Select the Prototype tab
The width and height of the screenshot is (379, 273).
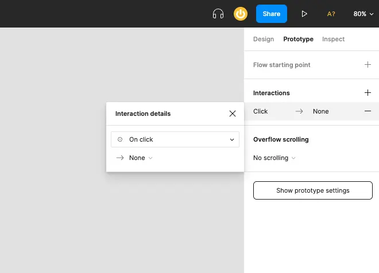[x=298, y=39]
